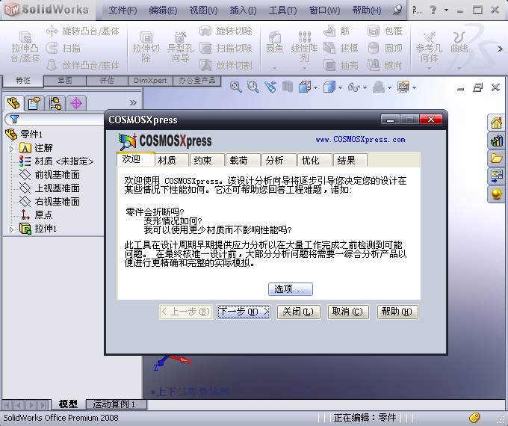
Task: Click the Mirror (镜向) tool
Action: click(x=385, y=66)
